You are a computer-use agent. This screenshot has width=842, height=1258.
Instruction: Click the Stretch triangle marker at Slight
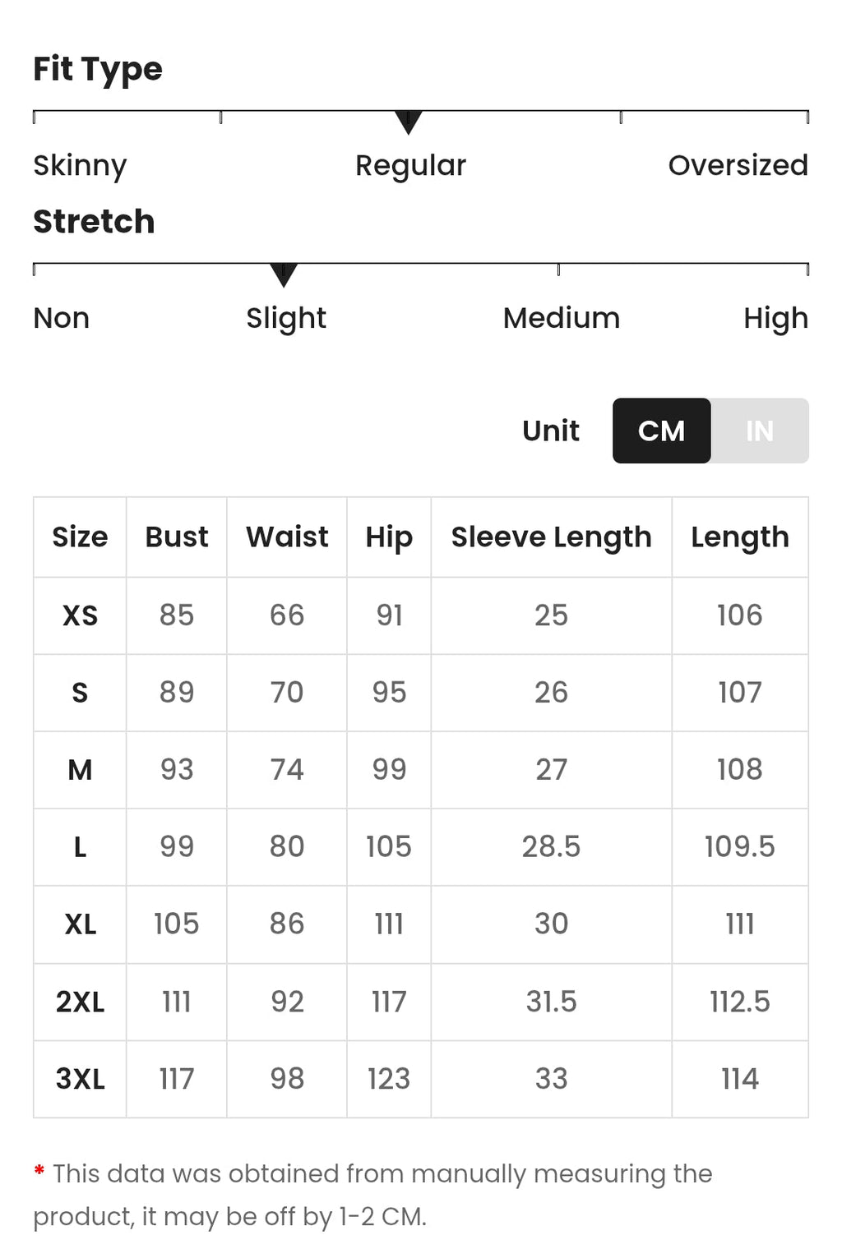(284, 275)
